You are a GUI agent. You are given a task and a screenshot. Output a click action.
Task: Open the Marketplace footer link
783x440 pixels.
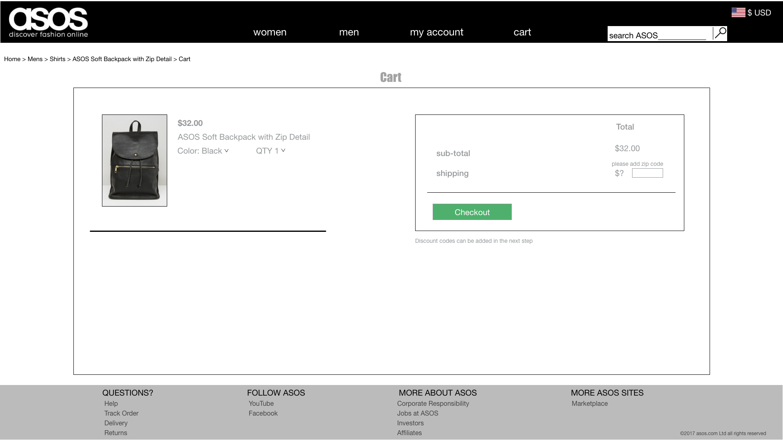(589, 403)
